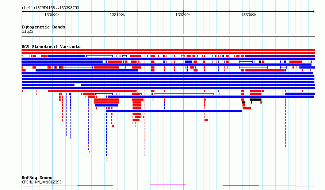This screenshot has width=325, height=190.
Task: Select the wide black variant bar near 133300k
Action: click(256, 100)
